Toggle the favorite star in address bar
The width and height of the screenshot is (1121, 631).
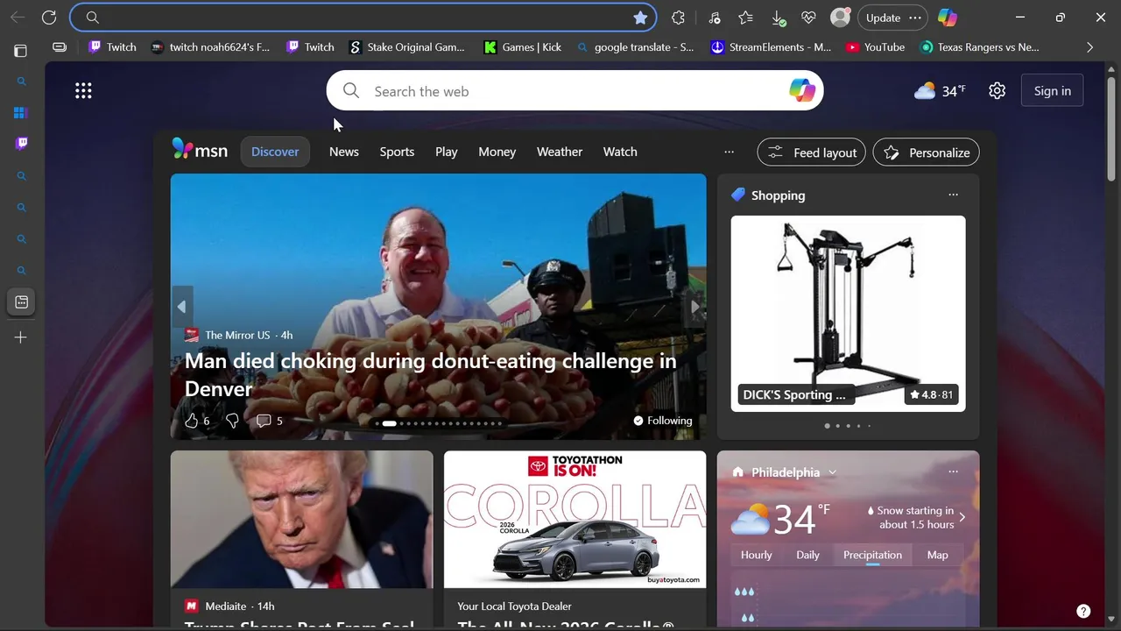[x=640, y=18]
